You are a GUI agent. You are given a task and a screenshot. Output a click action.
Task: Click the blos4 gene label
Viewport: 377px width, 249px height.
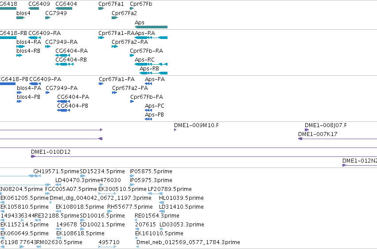23,13
